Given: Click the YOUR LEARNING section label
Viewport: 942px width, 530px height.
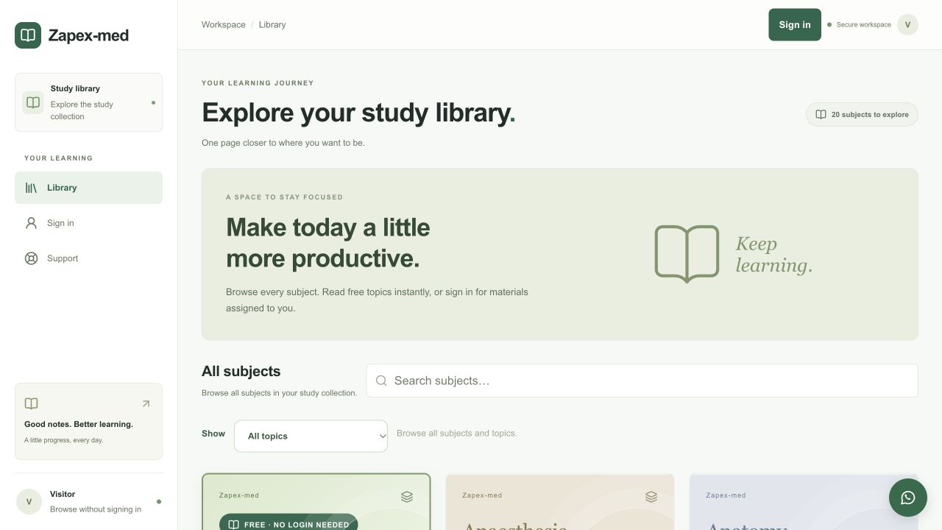Looking at the screenshot, I should [59, 158].
